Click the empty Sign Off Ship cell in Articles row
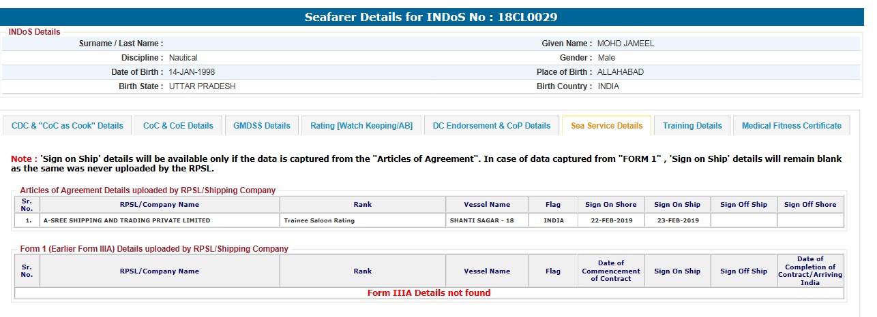The image size is (877, 317). click(743, 220)
